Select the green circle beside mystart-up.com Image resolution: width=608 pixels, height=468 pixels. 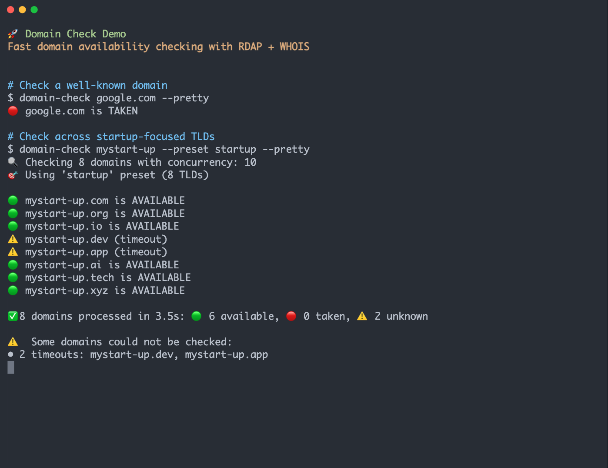(13, 200)
